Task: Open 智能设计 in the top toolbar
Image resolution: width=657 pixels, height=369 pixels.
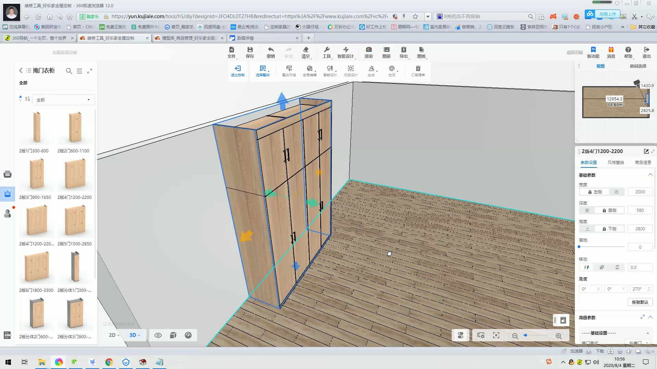Action: (346, 53)
